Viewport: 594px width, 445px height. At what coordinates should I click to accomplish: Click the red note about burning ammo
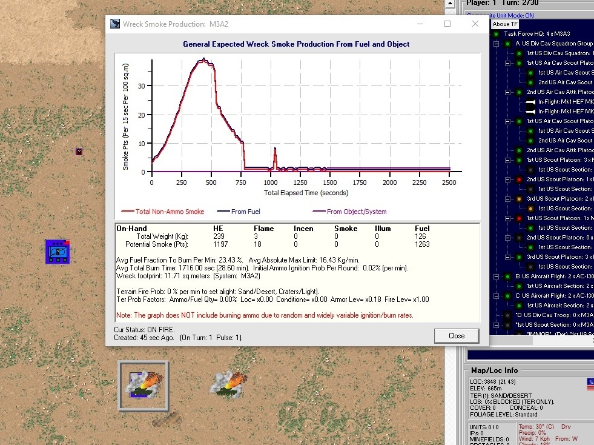pyautogui.click(x=265, y=315)
